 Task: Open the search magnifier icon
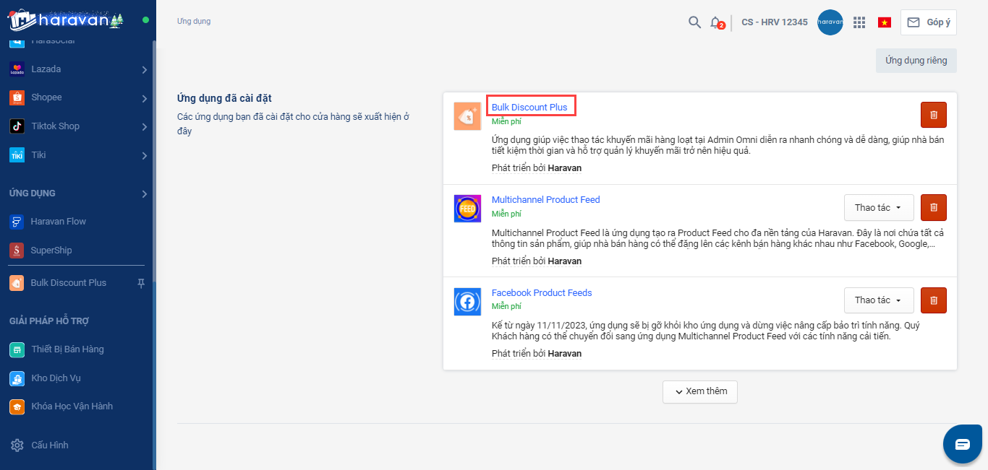[694, 22]
